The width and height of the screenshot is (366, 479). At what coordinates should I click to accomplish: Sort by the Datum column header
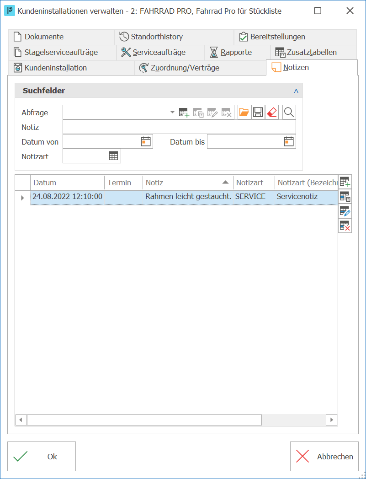coord(68,183)
